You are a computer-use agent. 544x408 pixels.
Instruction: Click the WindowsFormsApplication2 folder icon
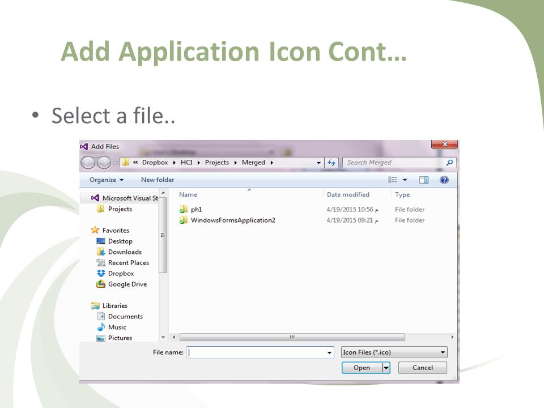[x=184, y=220]
